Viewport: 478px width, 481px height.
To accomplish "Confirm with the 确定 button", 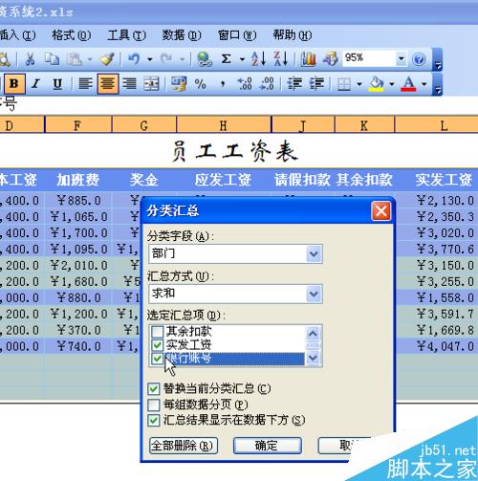I will click(268, 446).
